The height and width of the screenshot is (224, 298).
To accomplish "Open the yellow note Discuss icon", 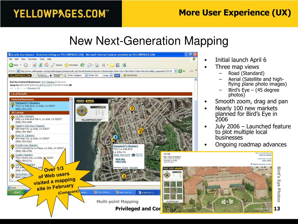I will click(x=112, y=65).
